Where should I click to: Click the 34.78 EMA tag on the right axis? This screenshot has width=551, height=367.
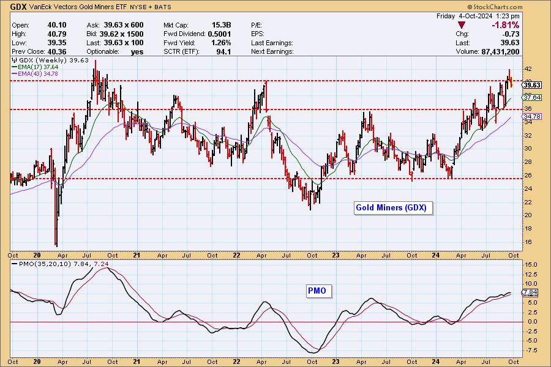point(532,117)
